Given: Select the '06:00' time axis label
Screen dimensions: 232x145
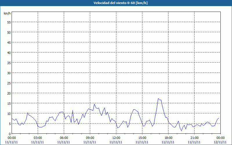Looking at the screenshot, I should (x=64, y=138).
